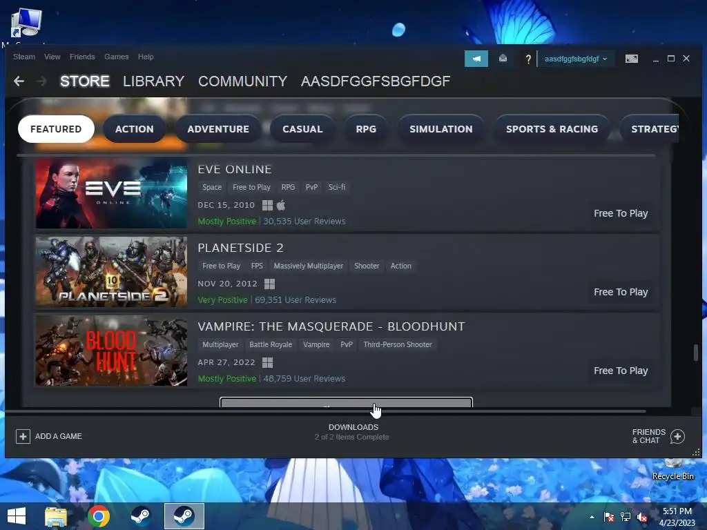Click the Planetside 2 game thumbnail
This screenshot has height=530, width=707.
tap(111, 272)
